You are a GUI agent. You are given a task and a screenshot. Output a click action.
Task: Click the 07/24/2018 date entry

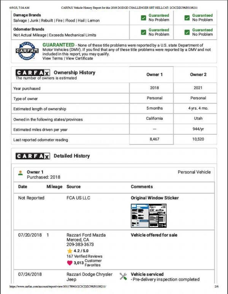point(30,274)
